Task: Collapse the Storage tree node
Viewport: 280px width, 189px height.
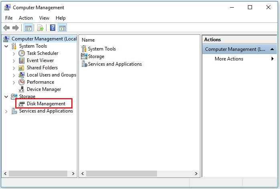Action: click(6, 97)
